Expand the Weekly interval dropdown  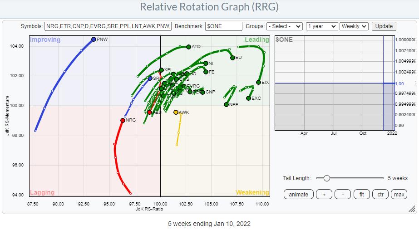pos(354,26)
